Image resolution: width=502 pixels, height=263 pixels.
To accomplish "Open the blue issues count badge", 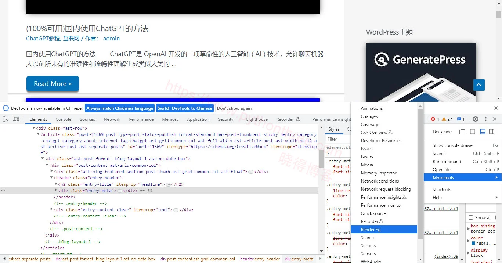I will [x=461, y=119].
